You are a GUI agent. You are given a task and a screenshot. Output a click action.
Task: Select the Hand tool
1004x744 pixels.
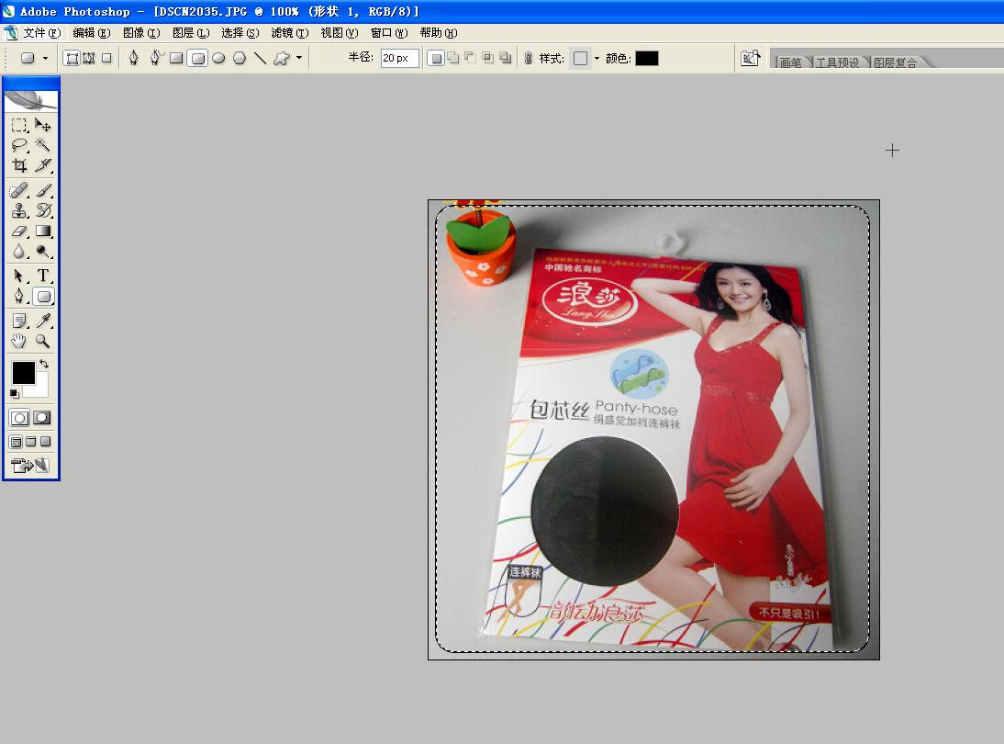point(19,342)
